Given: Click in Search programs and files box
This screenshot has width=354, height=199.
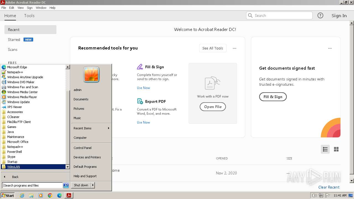Looking at the screenshot, I should tap(32, 185).
